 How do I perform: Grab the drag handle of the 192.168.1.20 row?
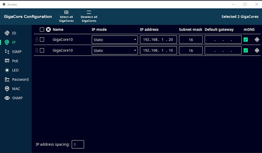coord(37,39)
